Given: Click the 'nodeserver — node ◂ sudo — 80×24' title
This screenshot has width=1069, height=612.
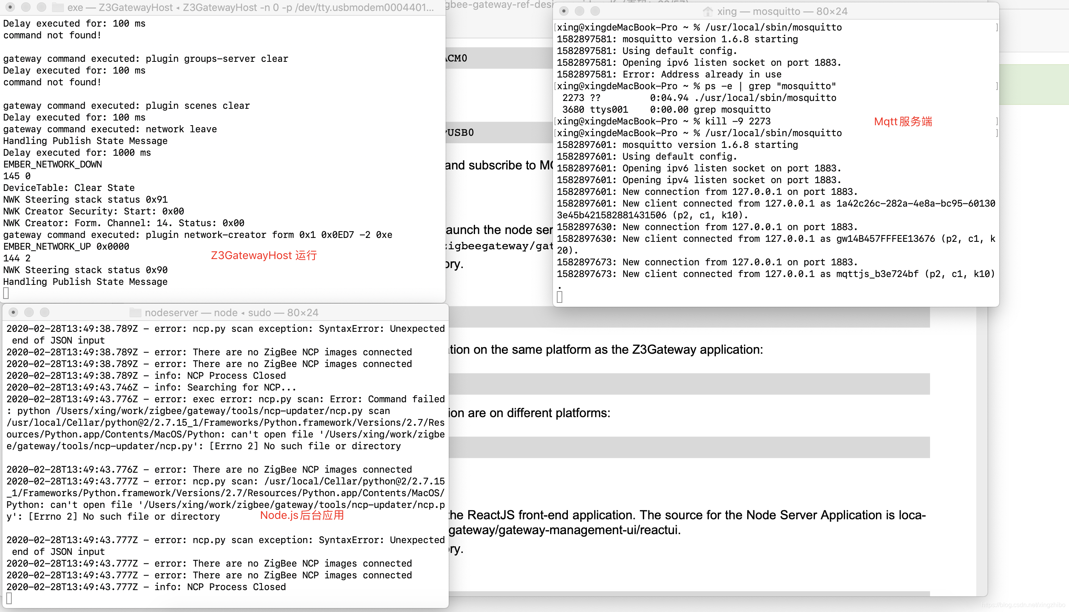Looking at the screenshot, I should pyautogui.click(x=231, y=313).
